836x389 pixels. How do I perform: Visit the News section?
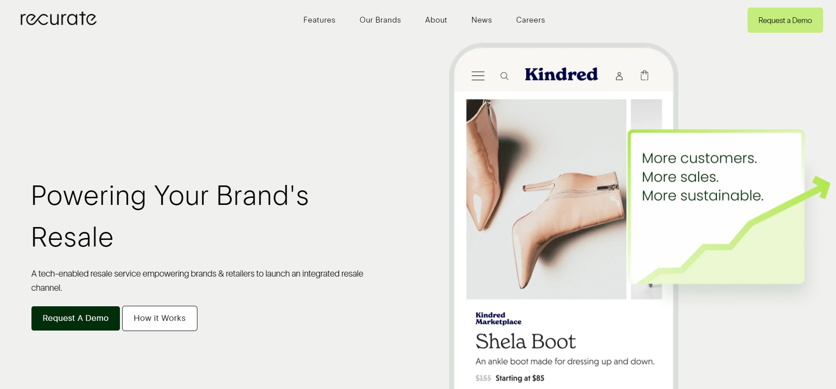(x=482, y=20)
